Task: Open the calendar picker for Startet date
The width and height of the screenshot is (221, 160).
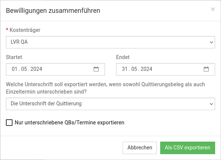Action: [96, 69]
